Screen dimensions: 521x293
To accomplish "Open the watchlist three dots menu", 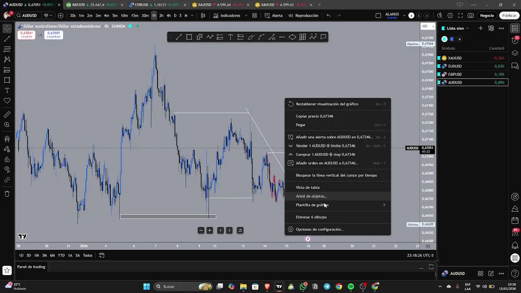I will [501, 28].
